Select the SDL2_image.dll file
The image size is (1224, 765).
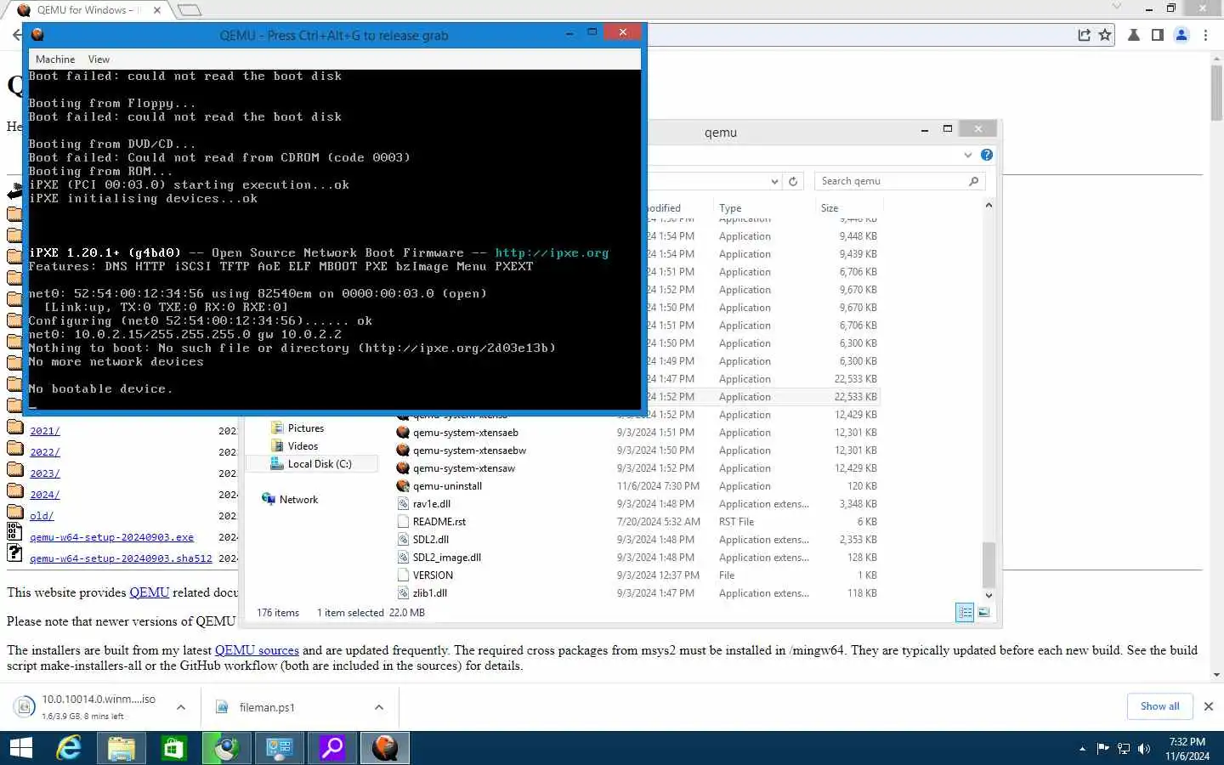[x=446, y=558]
